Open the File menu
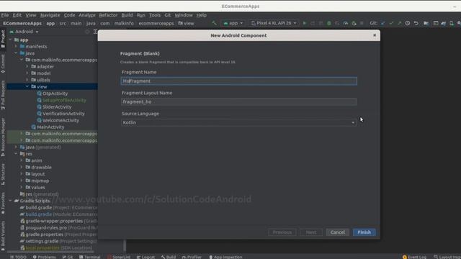Screen dimensions: 461x259 pyautogui.click(x=5, y=15)
